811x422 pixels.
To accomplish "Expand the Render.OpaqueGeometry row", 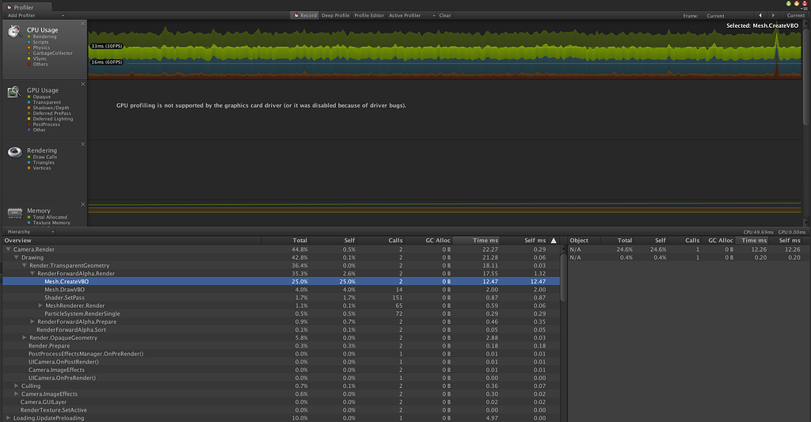I will click(x=25, y=338).
